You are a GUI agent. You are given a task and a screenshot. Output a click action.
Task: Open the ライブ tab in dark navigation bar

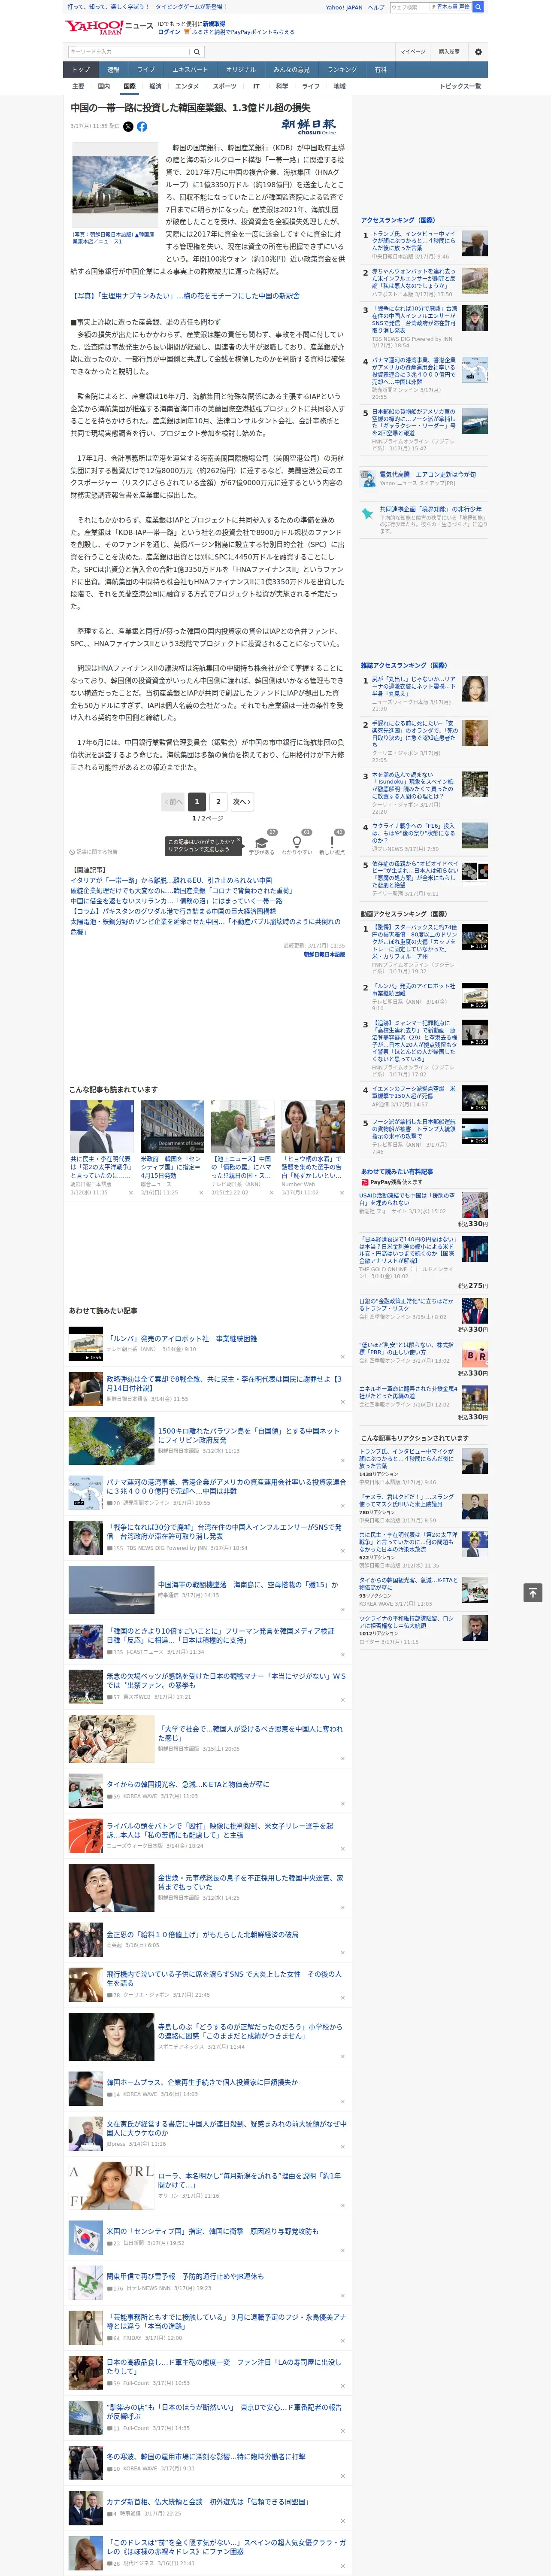pyautogui.click(x=146, y=70)
